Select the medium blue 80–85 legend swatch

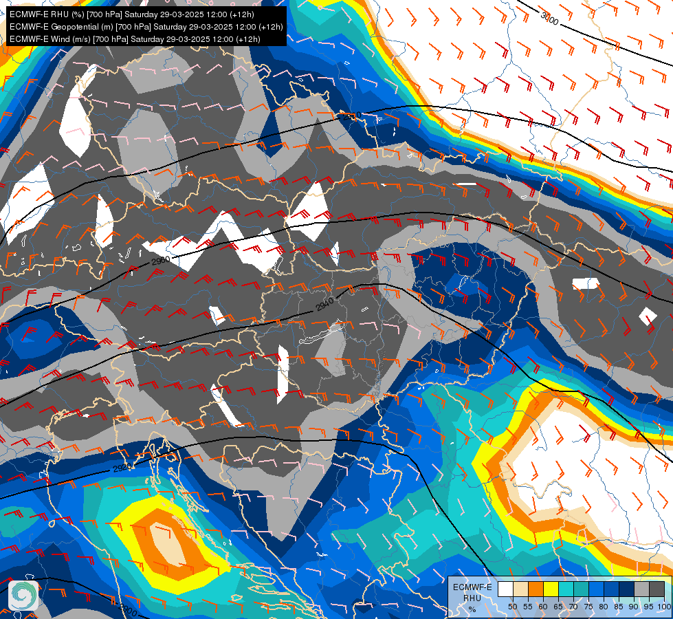(x=611, y=589)
